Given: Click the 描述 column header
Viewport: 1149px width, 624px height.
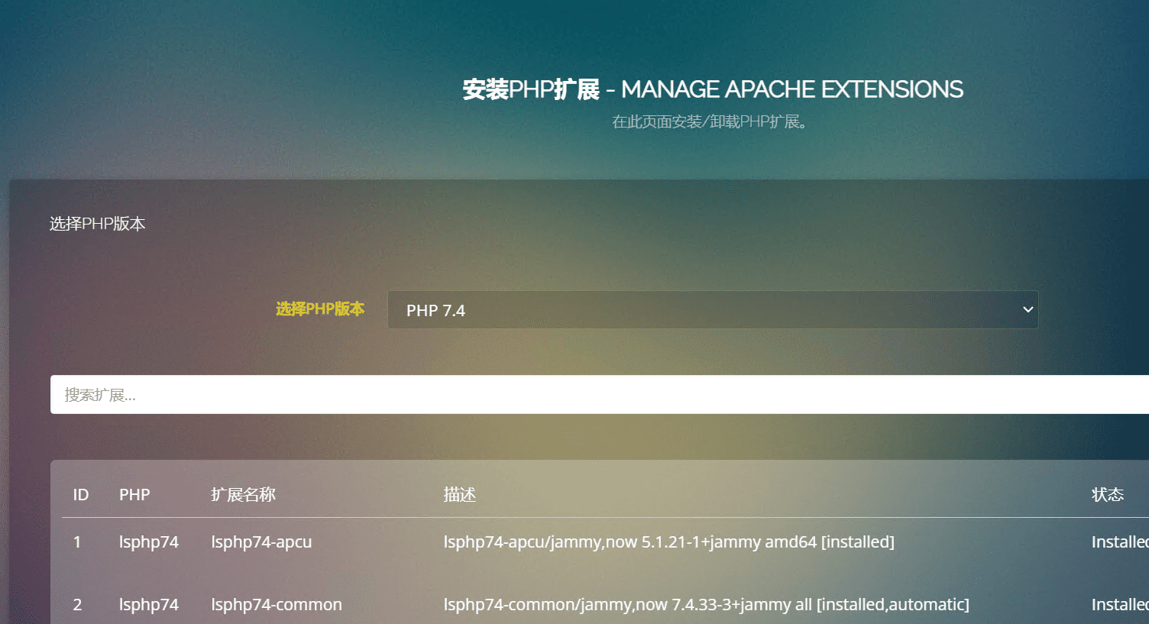Looking at the screenshot, I should coord(460,494).
